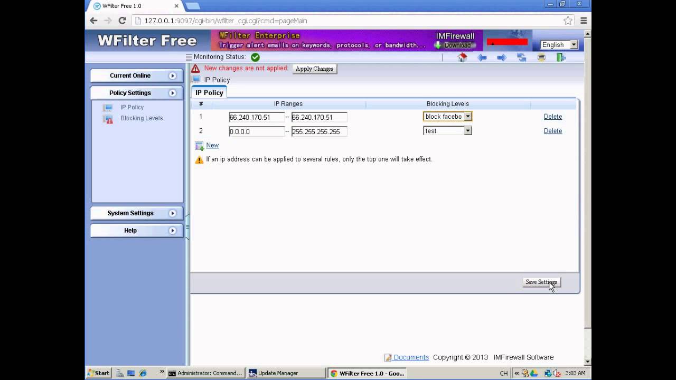This screenshot has width=676, height=380.
Task: Open the English language dropdown
Action: click(x=559, y=45)
